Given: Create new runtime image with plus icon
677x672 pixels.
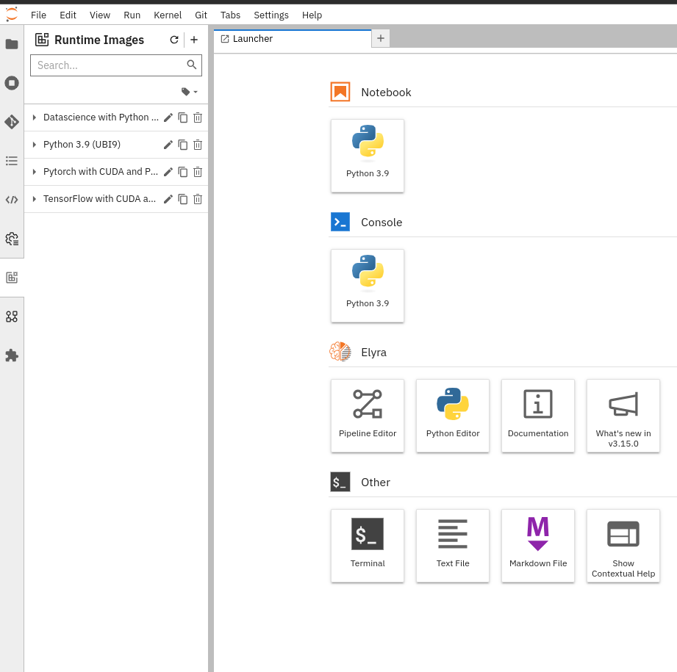Looking at the screenshot, I should tap(194, 40).
